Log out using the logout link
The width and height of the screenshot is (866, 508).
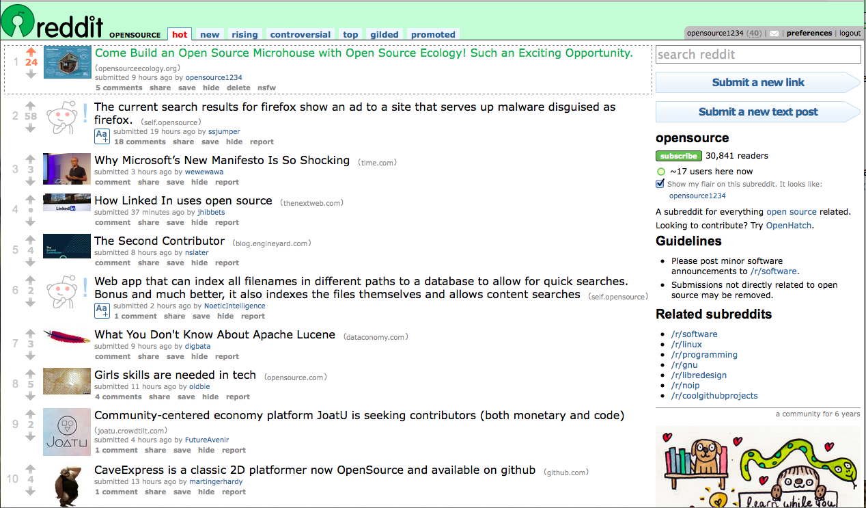tap(850, 34)
